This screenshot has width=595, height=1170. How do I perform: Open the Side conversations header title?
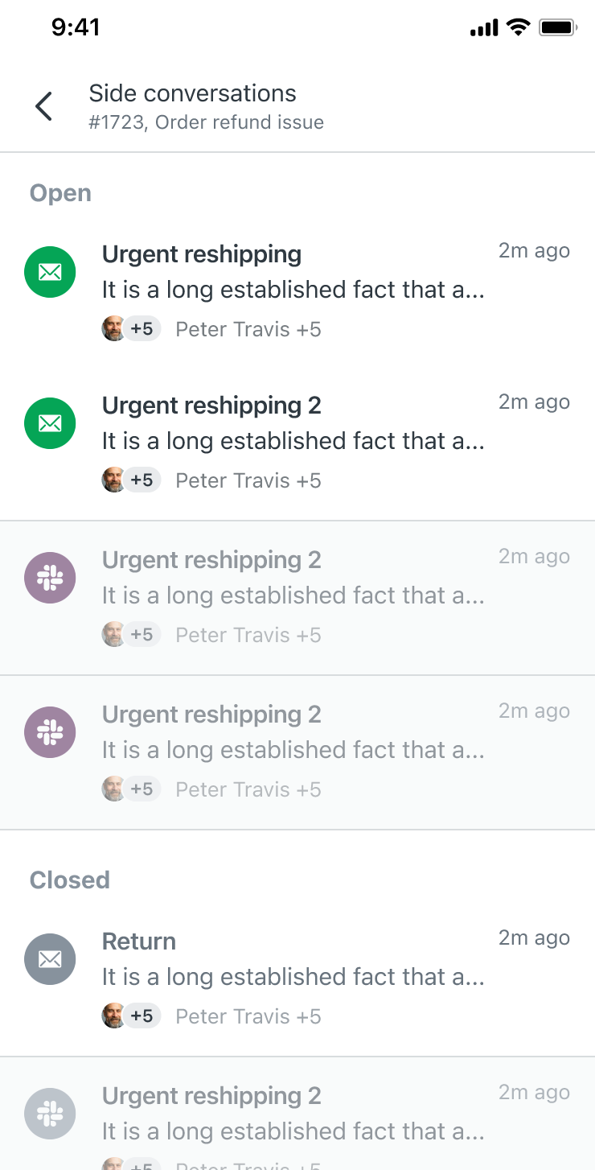[192, 93]
